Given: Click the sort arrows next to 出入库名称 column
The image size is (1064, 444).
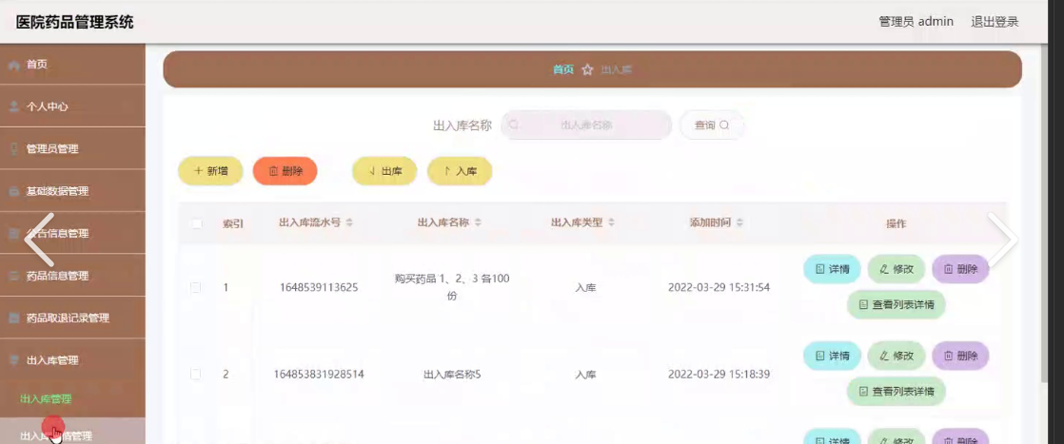Looking at the screenshot, I should point(478,222).
